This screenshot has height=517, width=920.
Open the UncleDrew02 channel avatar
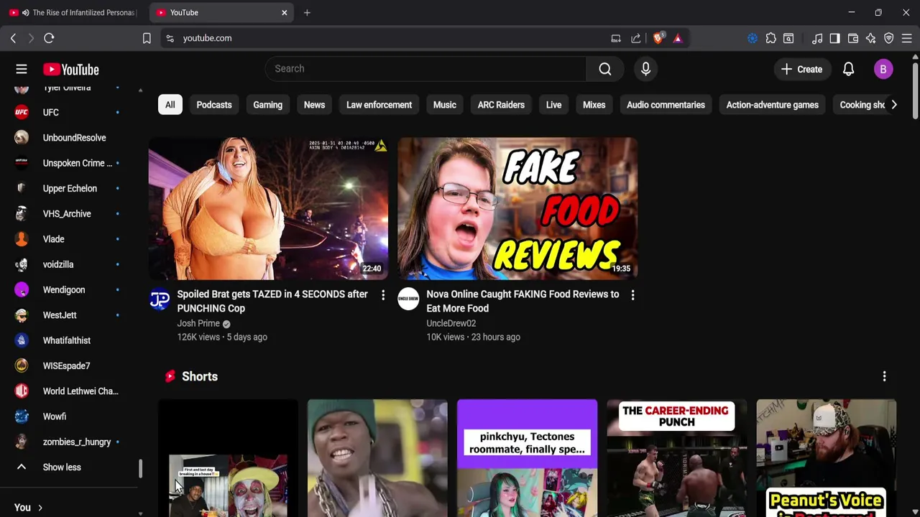click(x=408, y=299)
